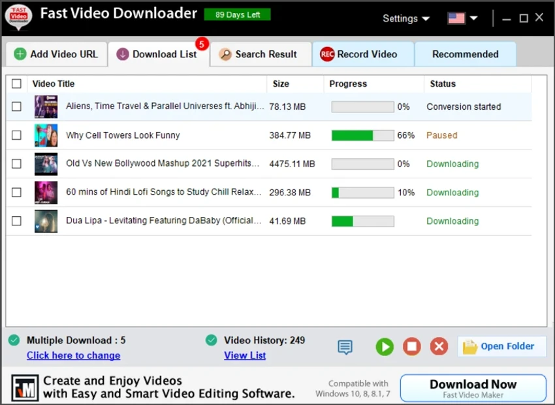Open the message log icon

[345, 347]
